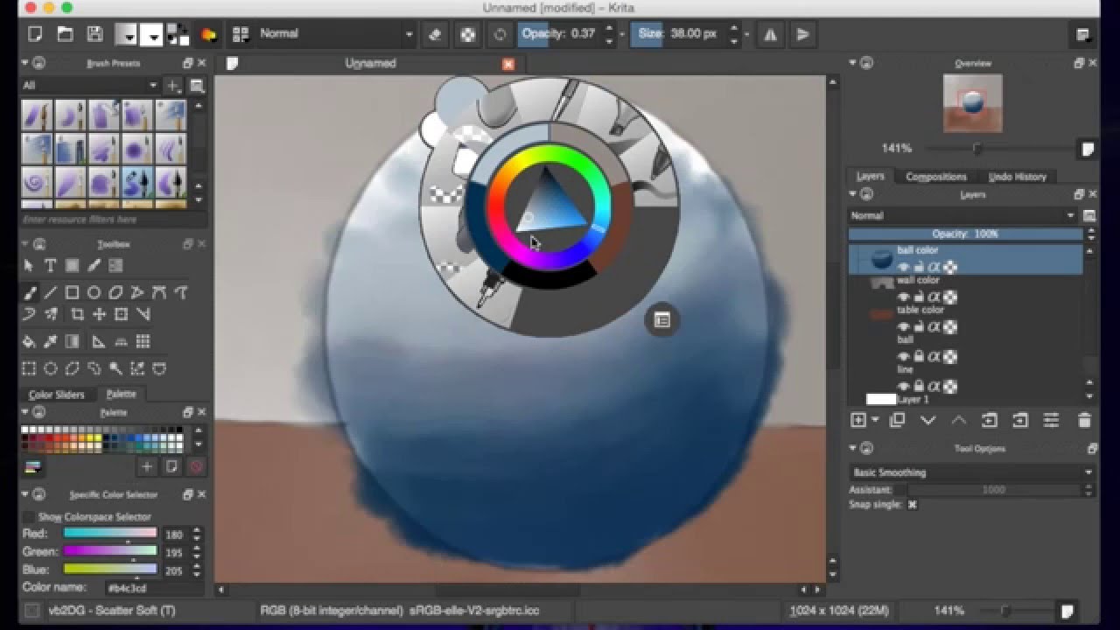Viewport: 1120px width, 630px height.
Task: Toggle vertical mirror tool in toolbar
Action: coord(802,34)
